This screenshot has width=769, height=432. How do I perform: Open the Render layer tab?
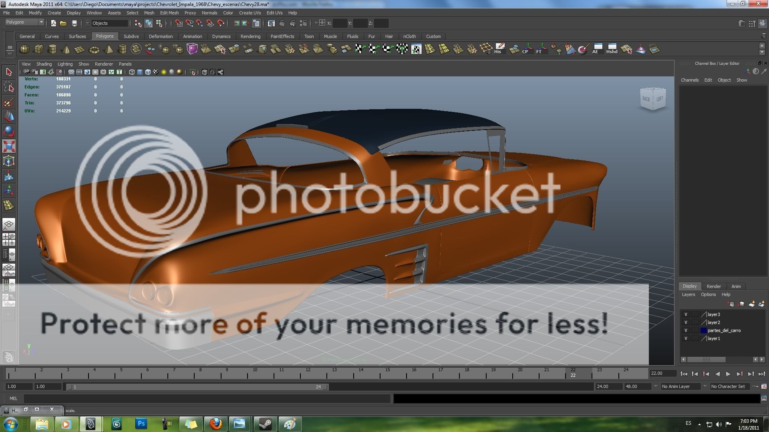coord(714,286)
